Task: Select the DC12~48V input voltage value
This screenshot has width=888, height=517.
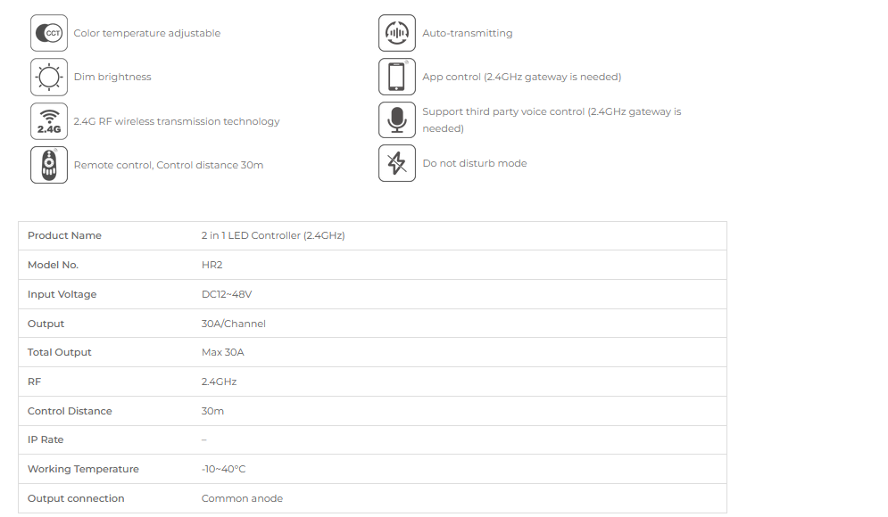Action: pyautogui.click(x=227, y=294)
